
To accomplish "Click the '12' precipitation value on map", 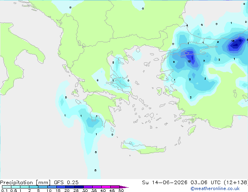I will click(x=189, y=61).
